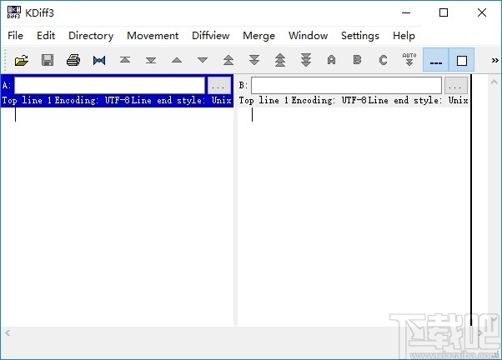The height and width of the screenshot is (360, 502).
Task: Go to first delta toolbar icon
Action: [125, 60]
